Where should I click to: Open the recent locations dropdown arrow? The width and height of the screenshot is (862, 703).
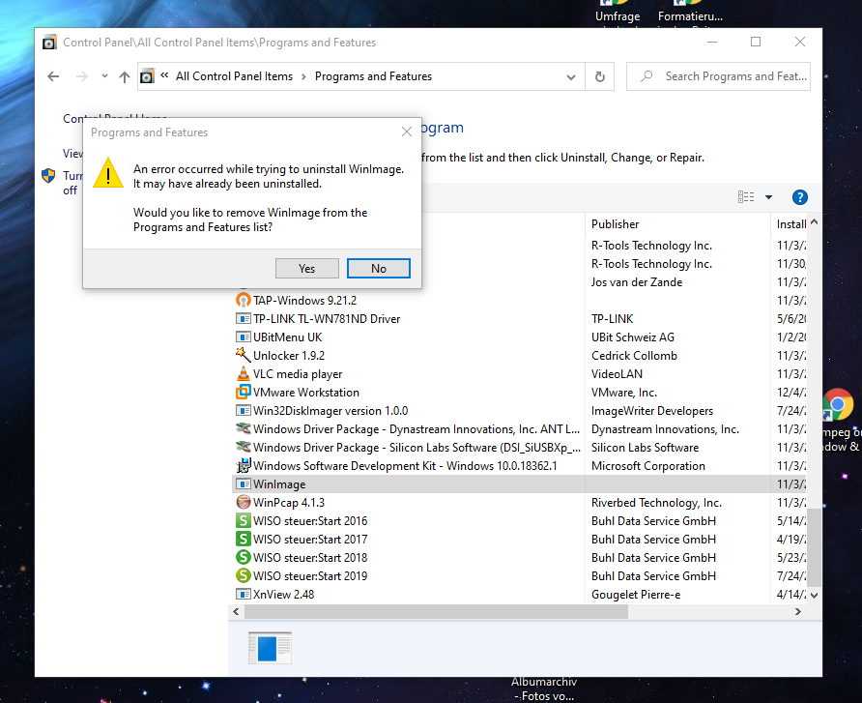104,76
